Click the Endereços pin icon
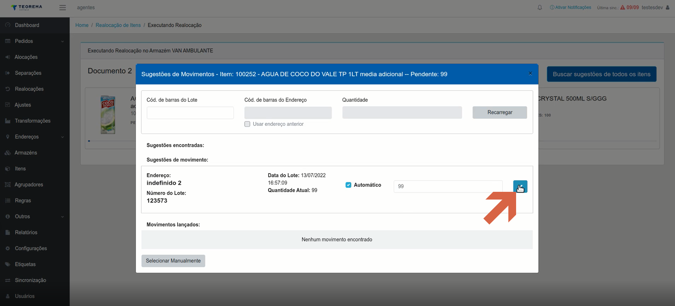The height and width of the screenshot is (306, 675). (8, 137)
